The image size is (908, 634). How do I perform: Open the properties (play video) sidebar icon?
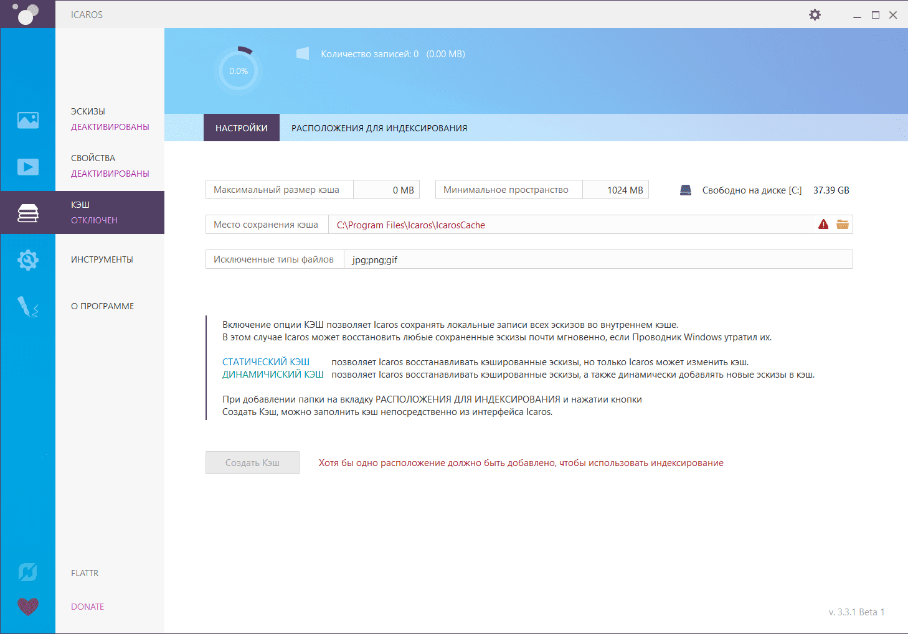point(28,166)
